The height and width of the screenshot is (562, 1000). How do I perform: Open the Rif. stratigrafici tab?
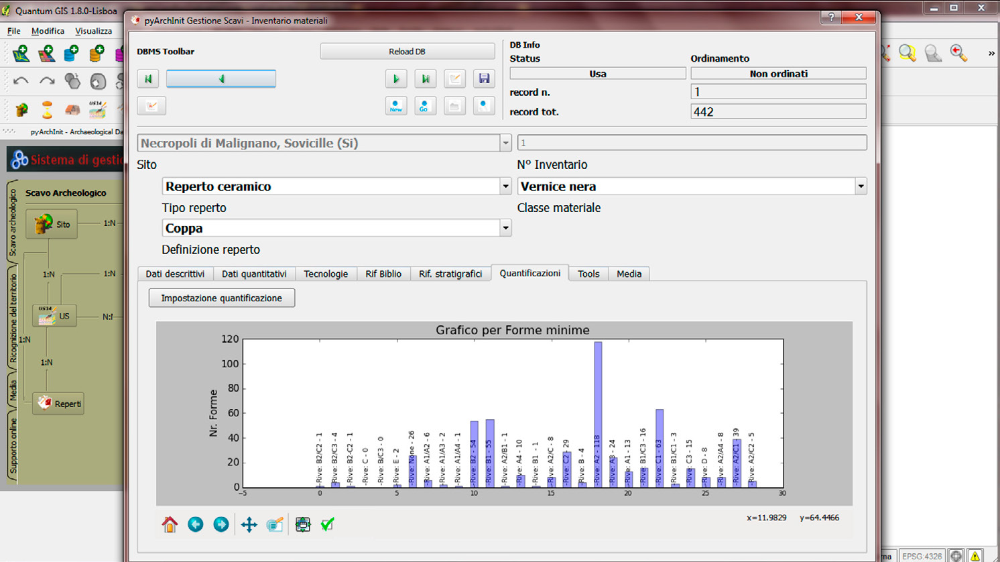[x=450, y=274]
